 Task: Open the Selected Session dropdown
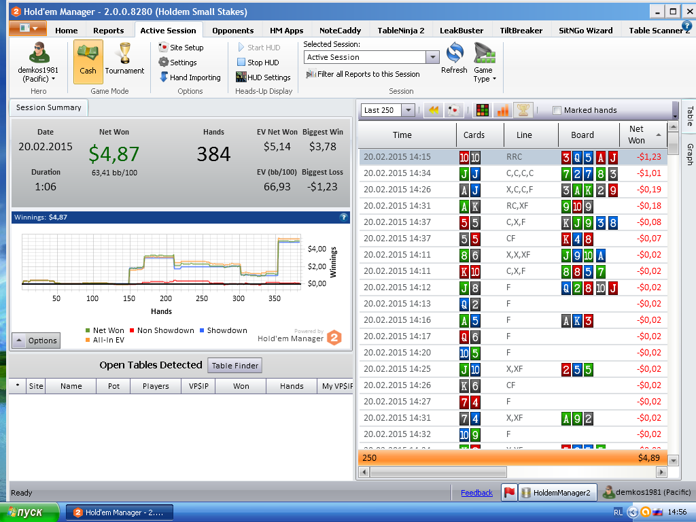(432, 57)
